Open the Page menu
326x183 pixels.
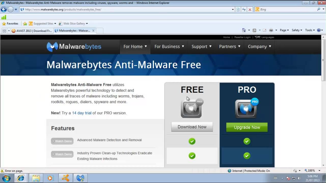click(x=284, y=30)
